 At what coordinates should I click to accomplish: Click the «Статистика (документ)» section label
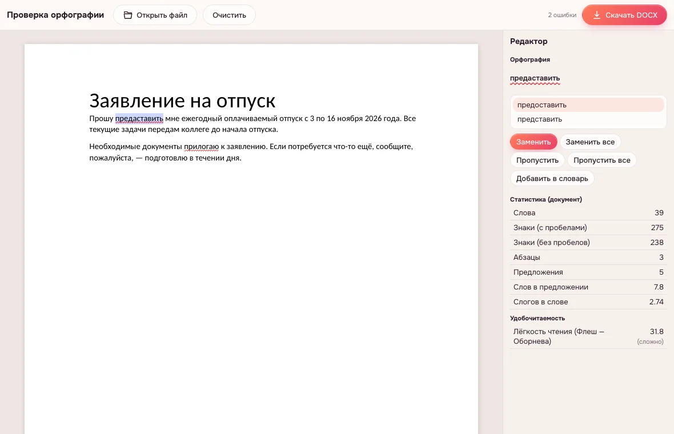tap(546, 199)
